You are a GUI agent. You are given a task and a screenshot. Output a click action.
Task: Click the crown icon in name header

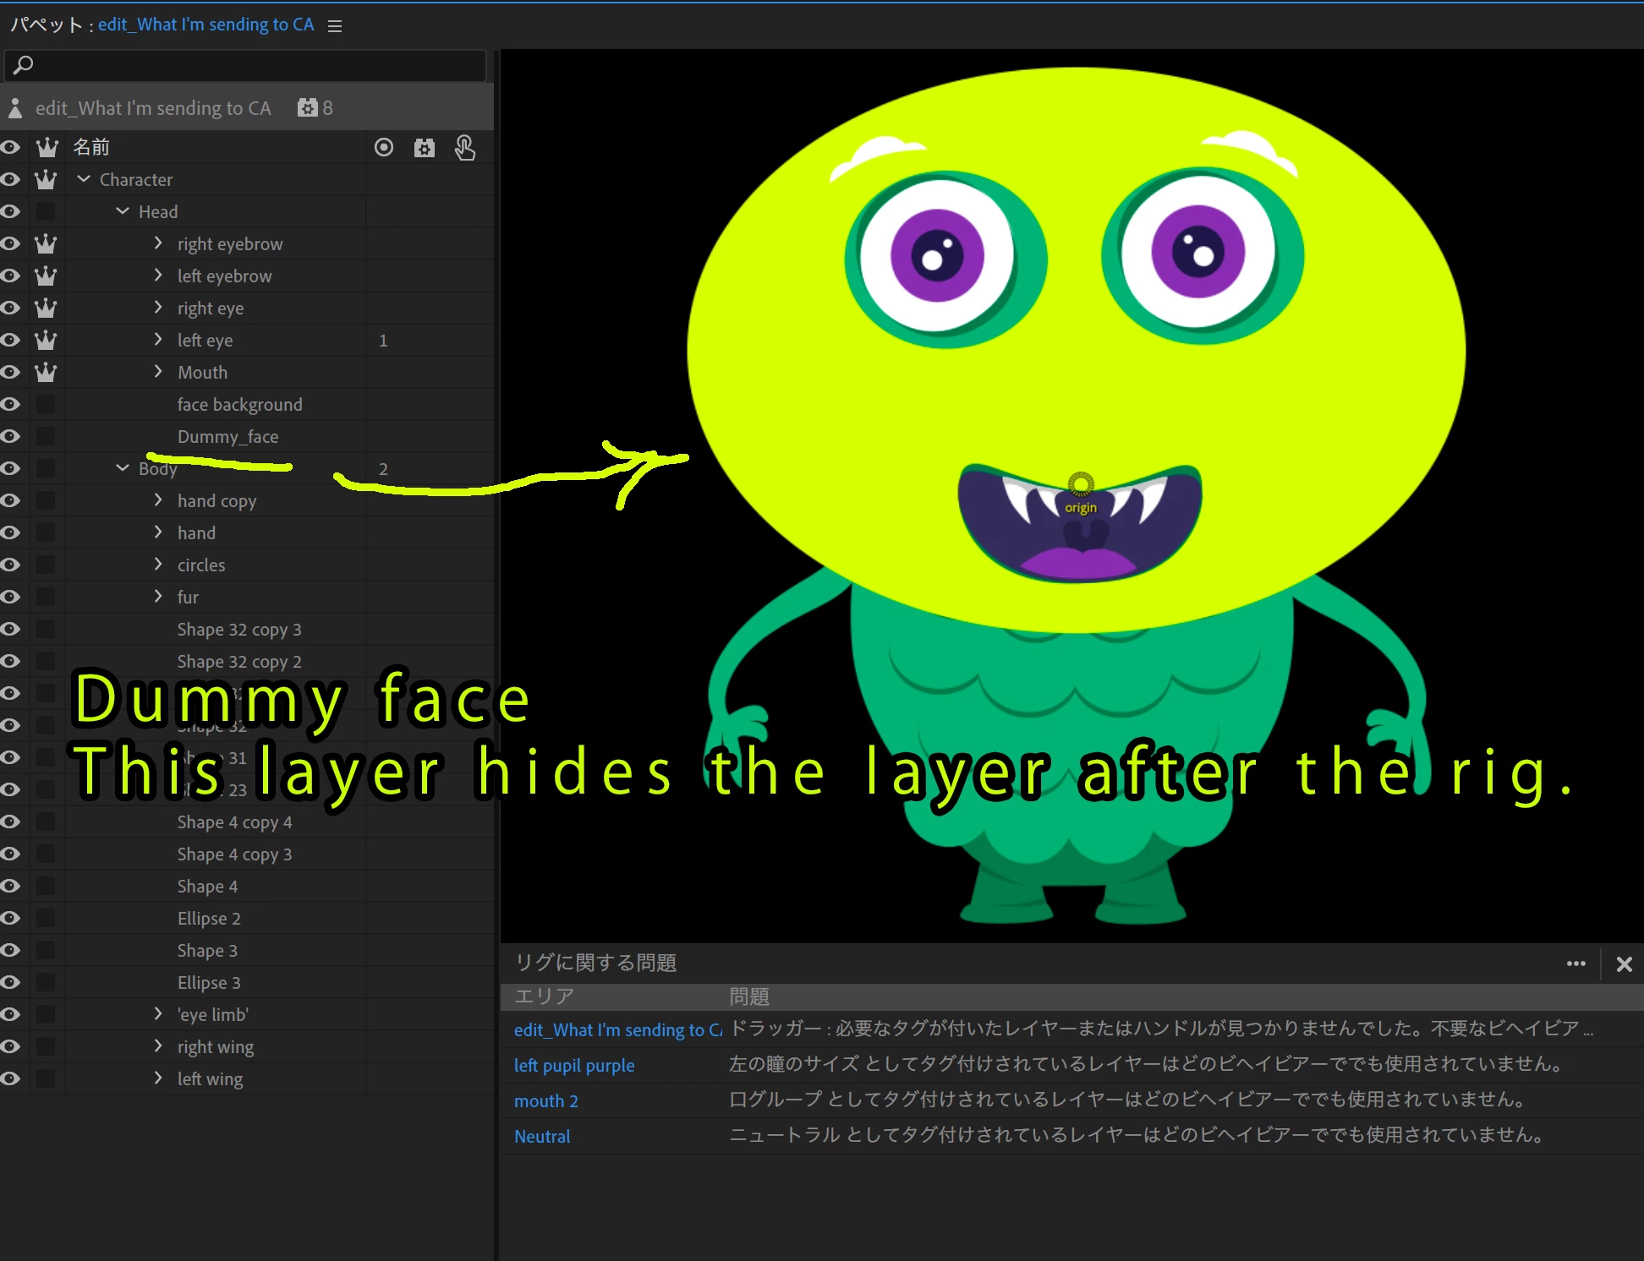coord(47,148)
